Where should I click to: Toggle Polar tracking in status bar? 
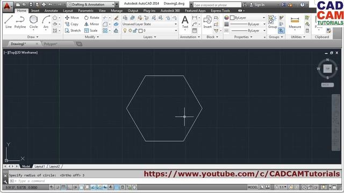pos(75,187)
